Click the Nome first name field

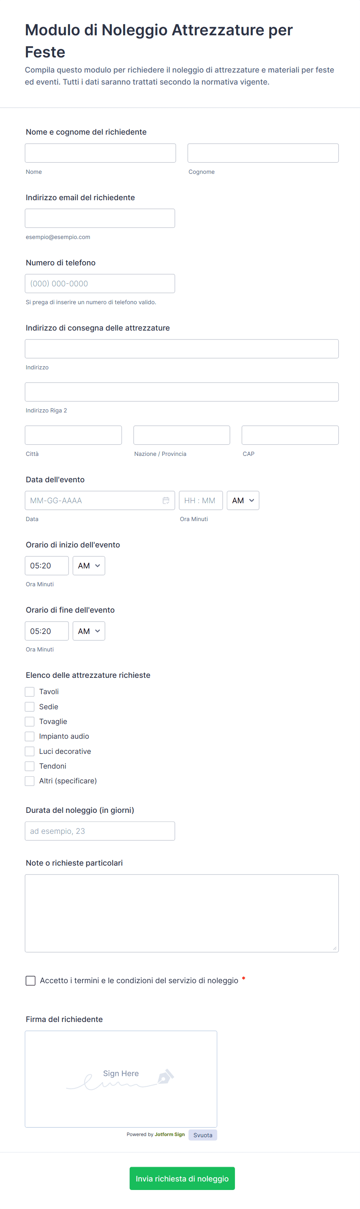click(100, 153)
